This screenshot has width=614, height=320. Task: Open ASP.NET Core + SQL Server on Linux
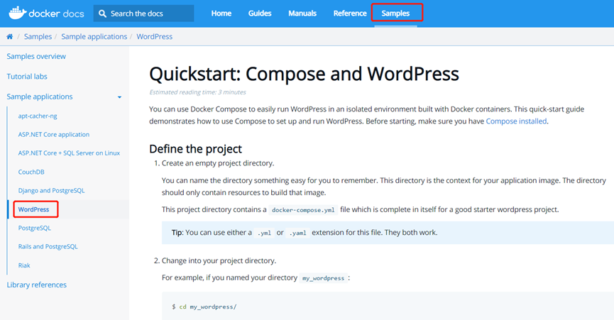coord(69,153)
